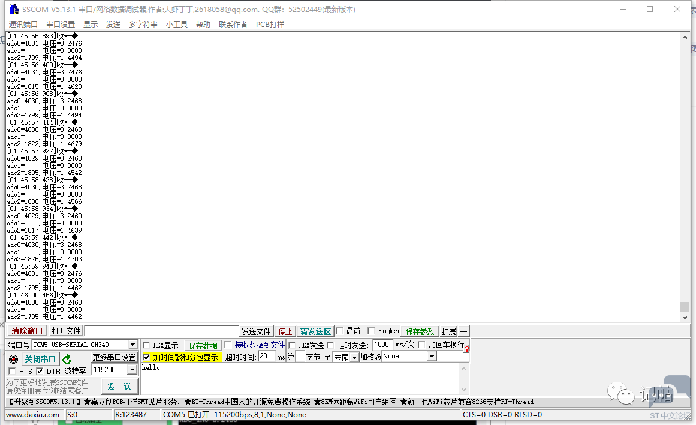The width and height of the screenshot is (696, 425).
Task: Click the scrolling advertisement ticker text
Action: click(x=271, y=402)
